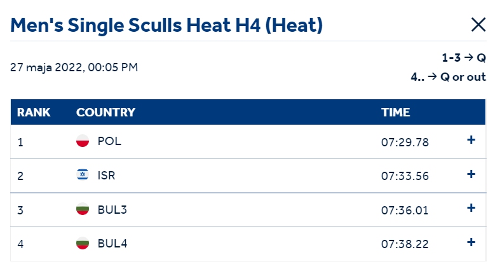
Task: Click the ISR country label
Action: (x=106, y=176)
